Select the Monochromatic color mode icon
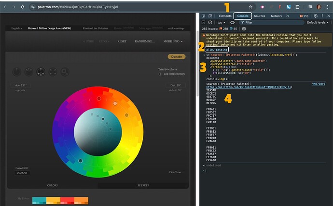333x206 pixels. coord(17,72)
